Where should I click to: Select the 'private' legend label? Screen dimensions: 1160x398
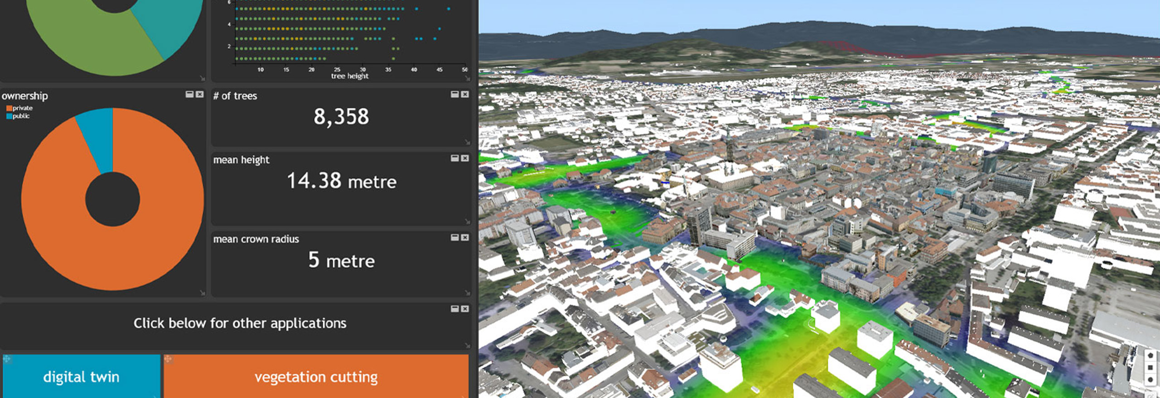(x=23, y=108)
